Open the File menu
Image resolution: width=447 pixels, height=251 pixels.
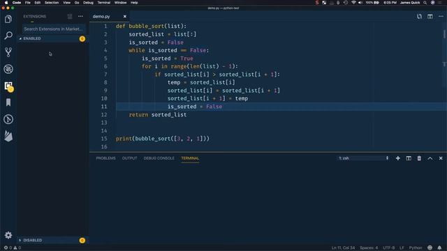(28, 3)
